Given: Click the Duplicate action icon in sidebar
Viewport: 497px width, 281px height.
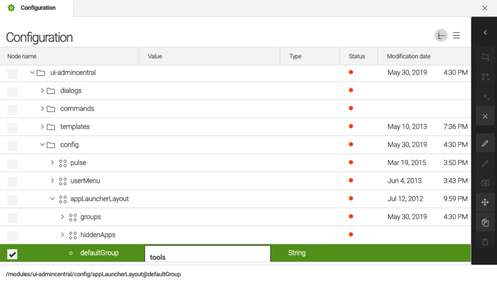Looking at the screenshot, I should (x=485, y=183).
